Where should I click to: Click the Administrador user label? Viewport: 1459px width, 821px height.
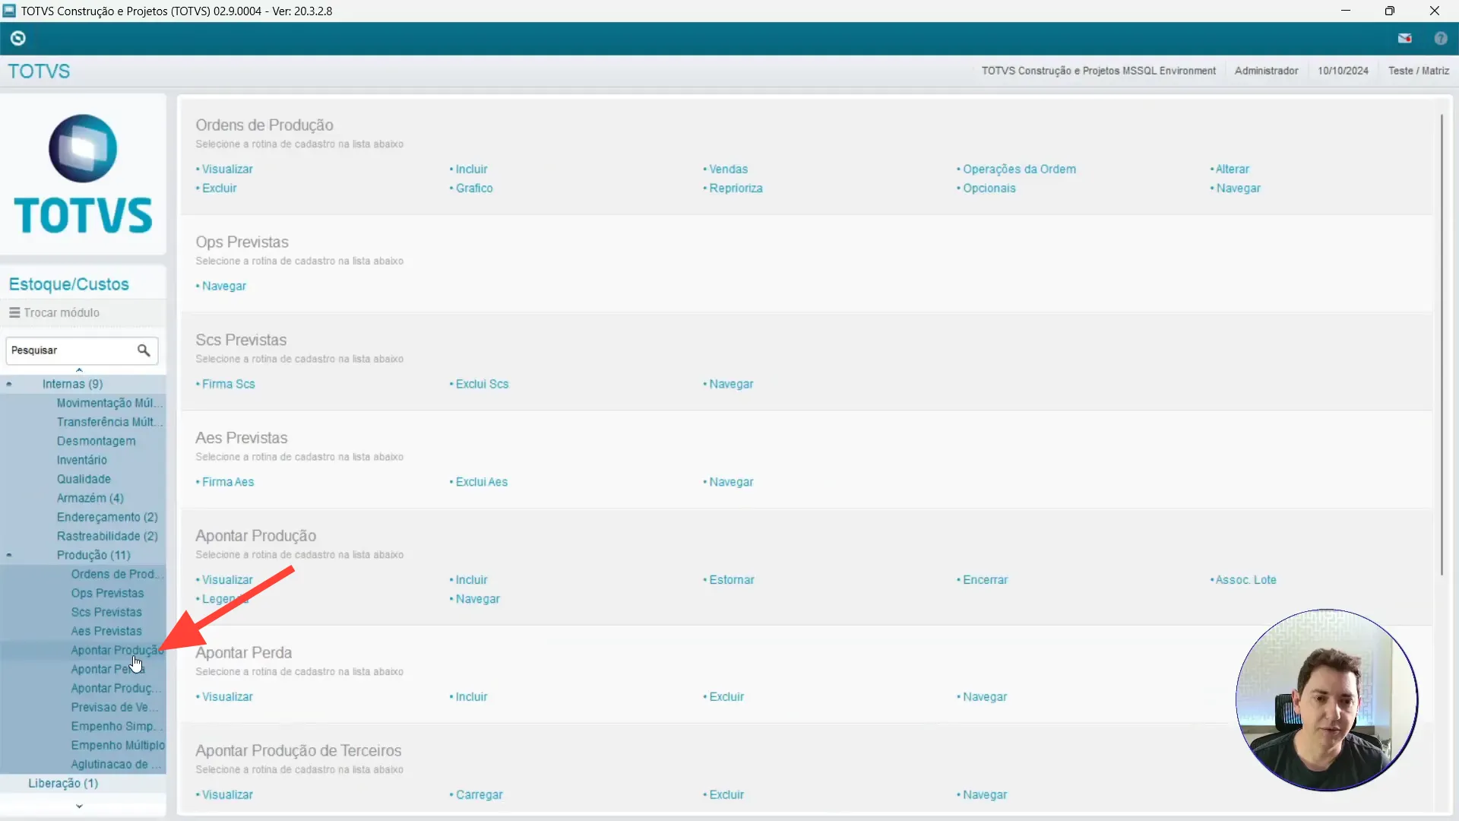point(1266,71)
